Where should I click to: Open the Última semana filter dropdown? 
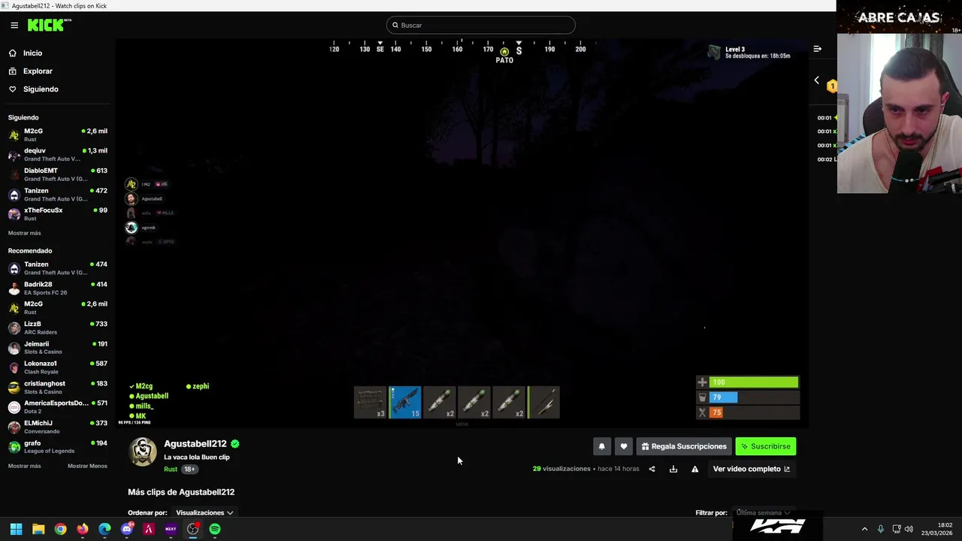(x=764, y=512)
